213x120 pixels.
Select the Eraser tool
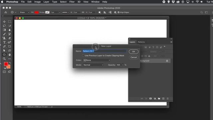[10, 38]
